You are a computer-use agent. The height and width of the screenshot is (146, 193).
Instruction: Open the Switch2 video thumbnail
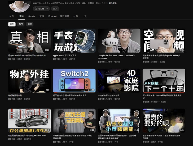pos(74,80)
